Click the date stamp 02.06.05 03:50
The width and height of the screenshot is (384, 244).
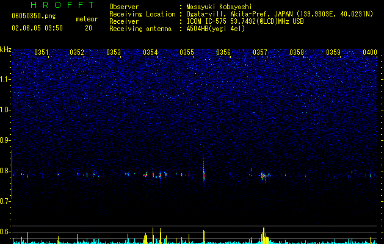pos(37,28)
